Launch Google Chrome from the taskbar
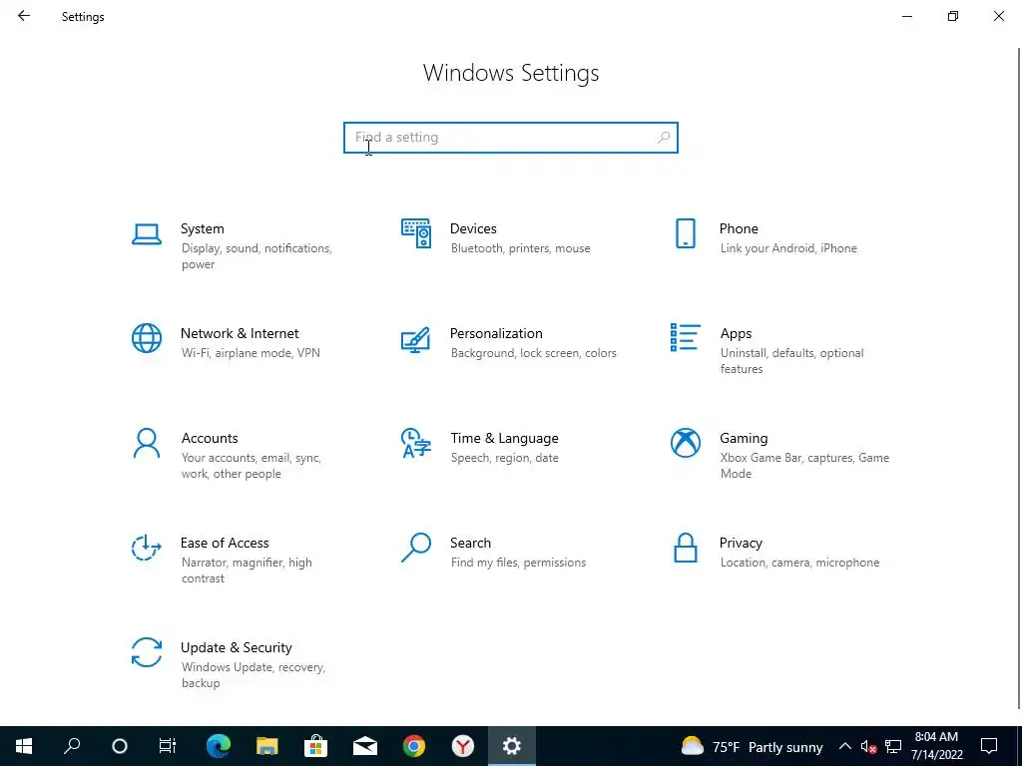The image size is (1022, 766). tap(414, 746)
